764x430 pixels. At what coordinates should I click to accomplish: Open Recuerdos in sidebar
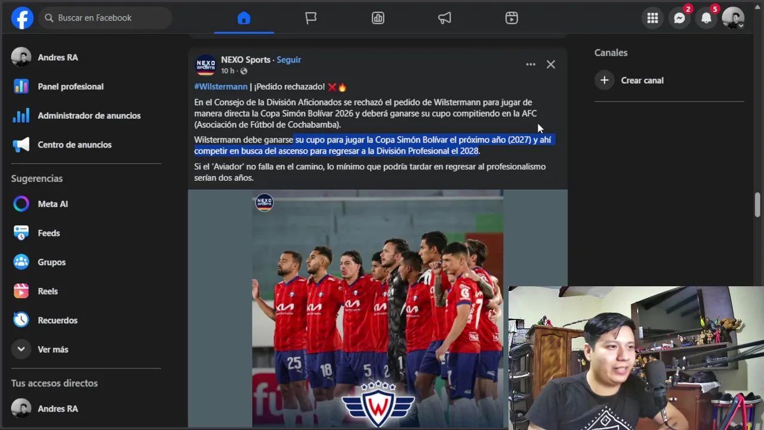(x=57, y=320)
